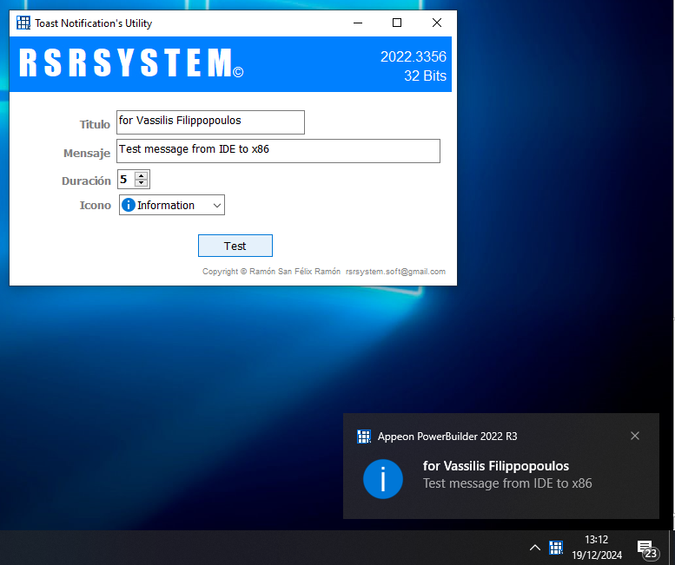Click the toast message 'Test message from IDE to x86'
This screenshot has width=675, height=565.
click(507, 483)
